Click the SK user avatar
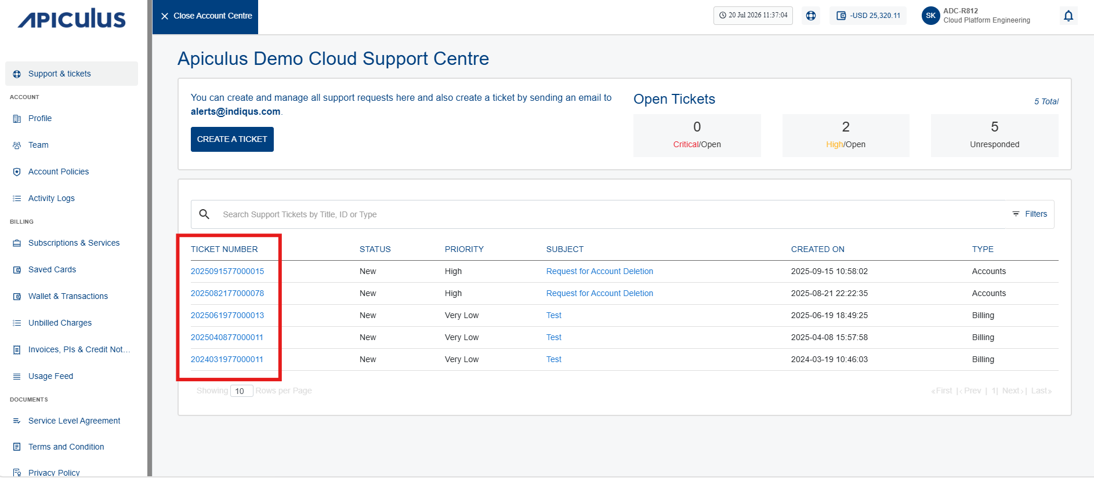This screenshot has height=478, width=1094. [931, 16]
